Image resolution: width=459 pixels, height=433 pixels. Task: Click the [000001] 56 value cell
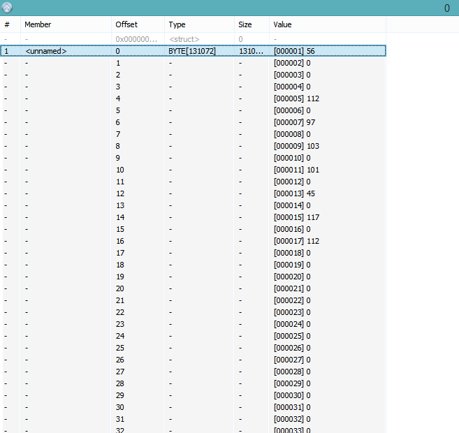(294, 51)
